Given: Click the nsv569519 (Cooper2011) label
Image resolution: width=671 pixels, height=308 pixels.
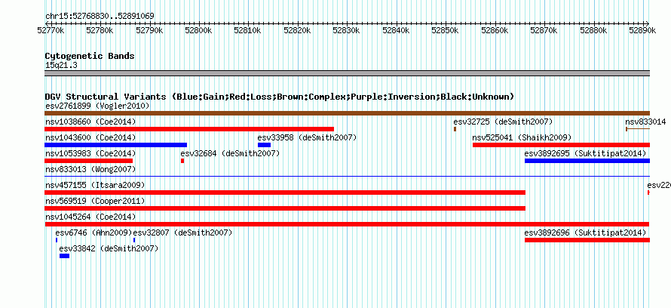Looking at the screenshot, I should [95, 201].
